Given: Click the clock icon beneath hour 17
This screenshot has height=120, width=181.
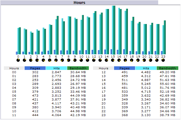Looking at the screenshot, I should (125, 60).
